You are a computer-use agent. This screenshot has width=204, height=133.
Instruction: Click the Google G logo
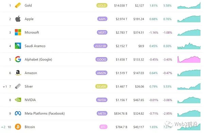[18, 59]
